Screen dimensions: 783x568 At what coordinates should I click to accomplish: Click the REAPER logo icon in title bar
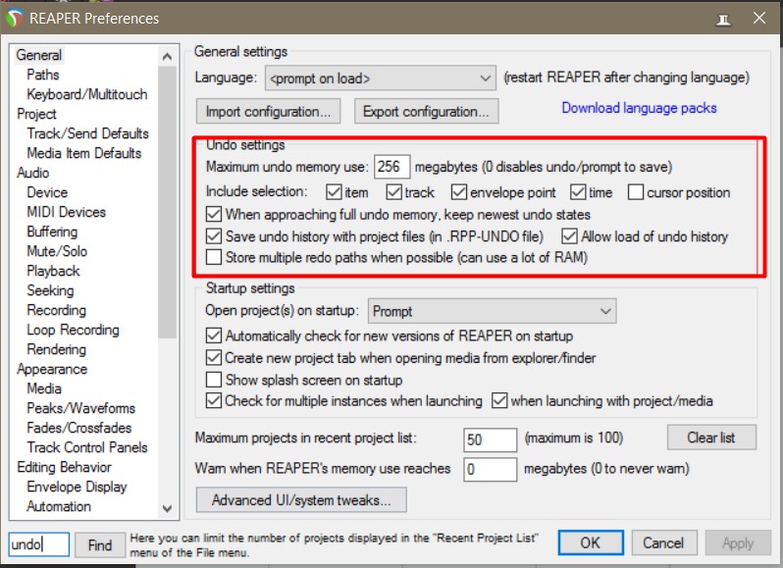15,19
